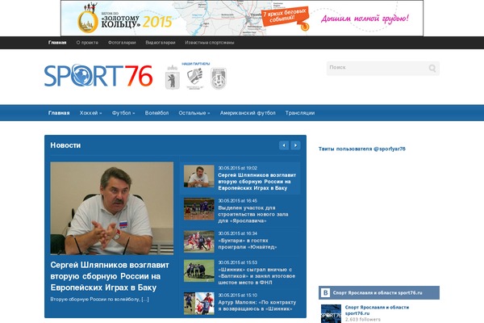Open the Американский футбол section
This screenshot has height=323, width=484.
248,113
